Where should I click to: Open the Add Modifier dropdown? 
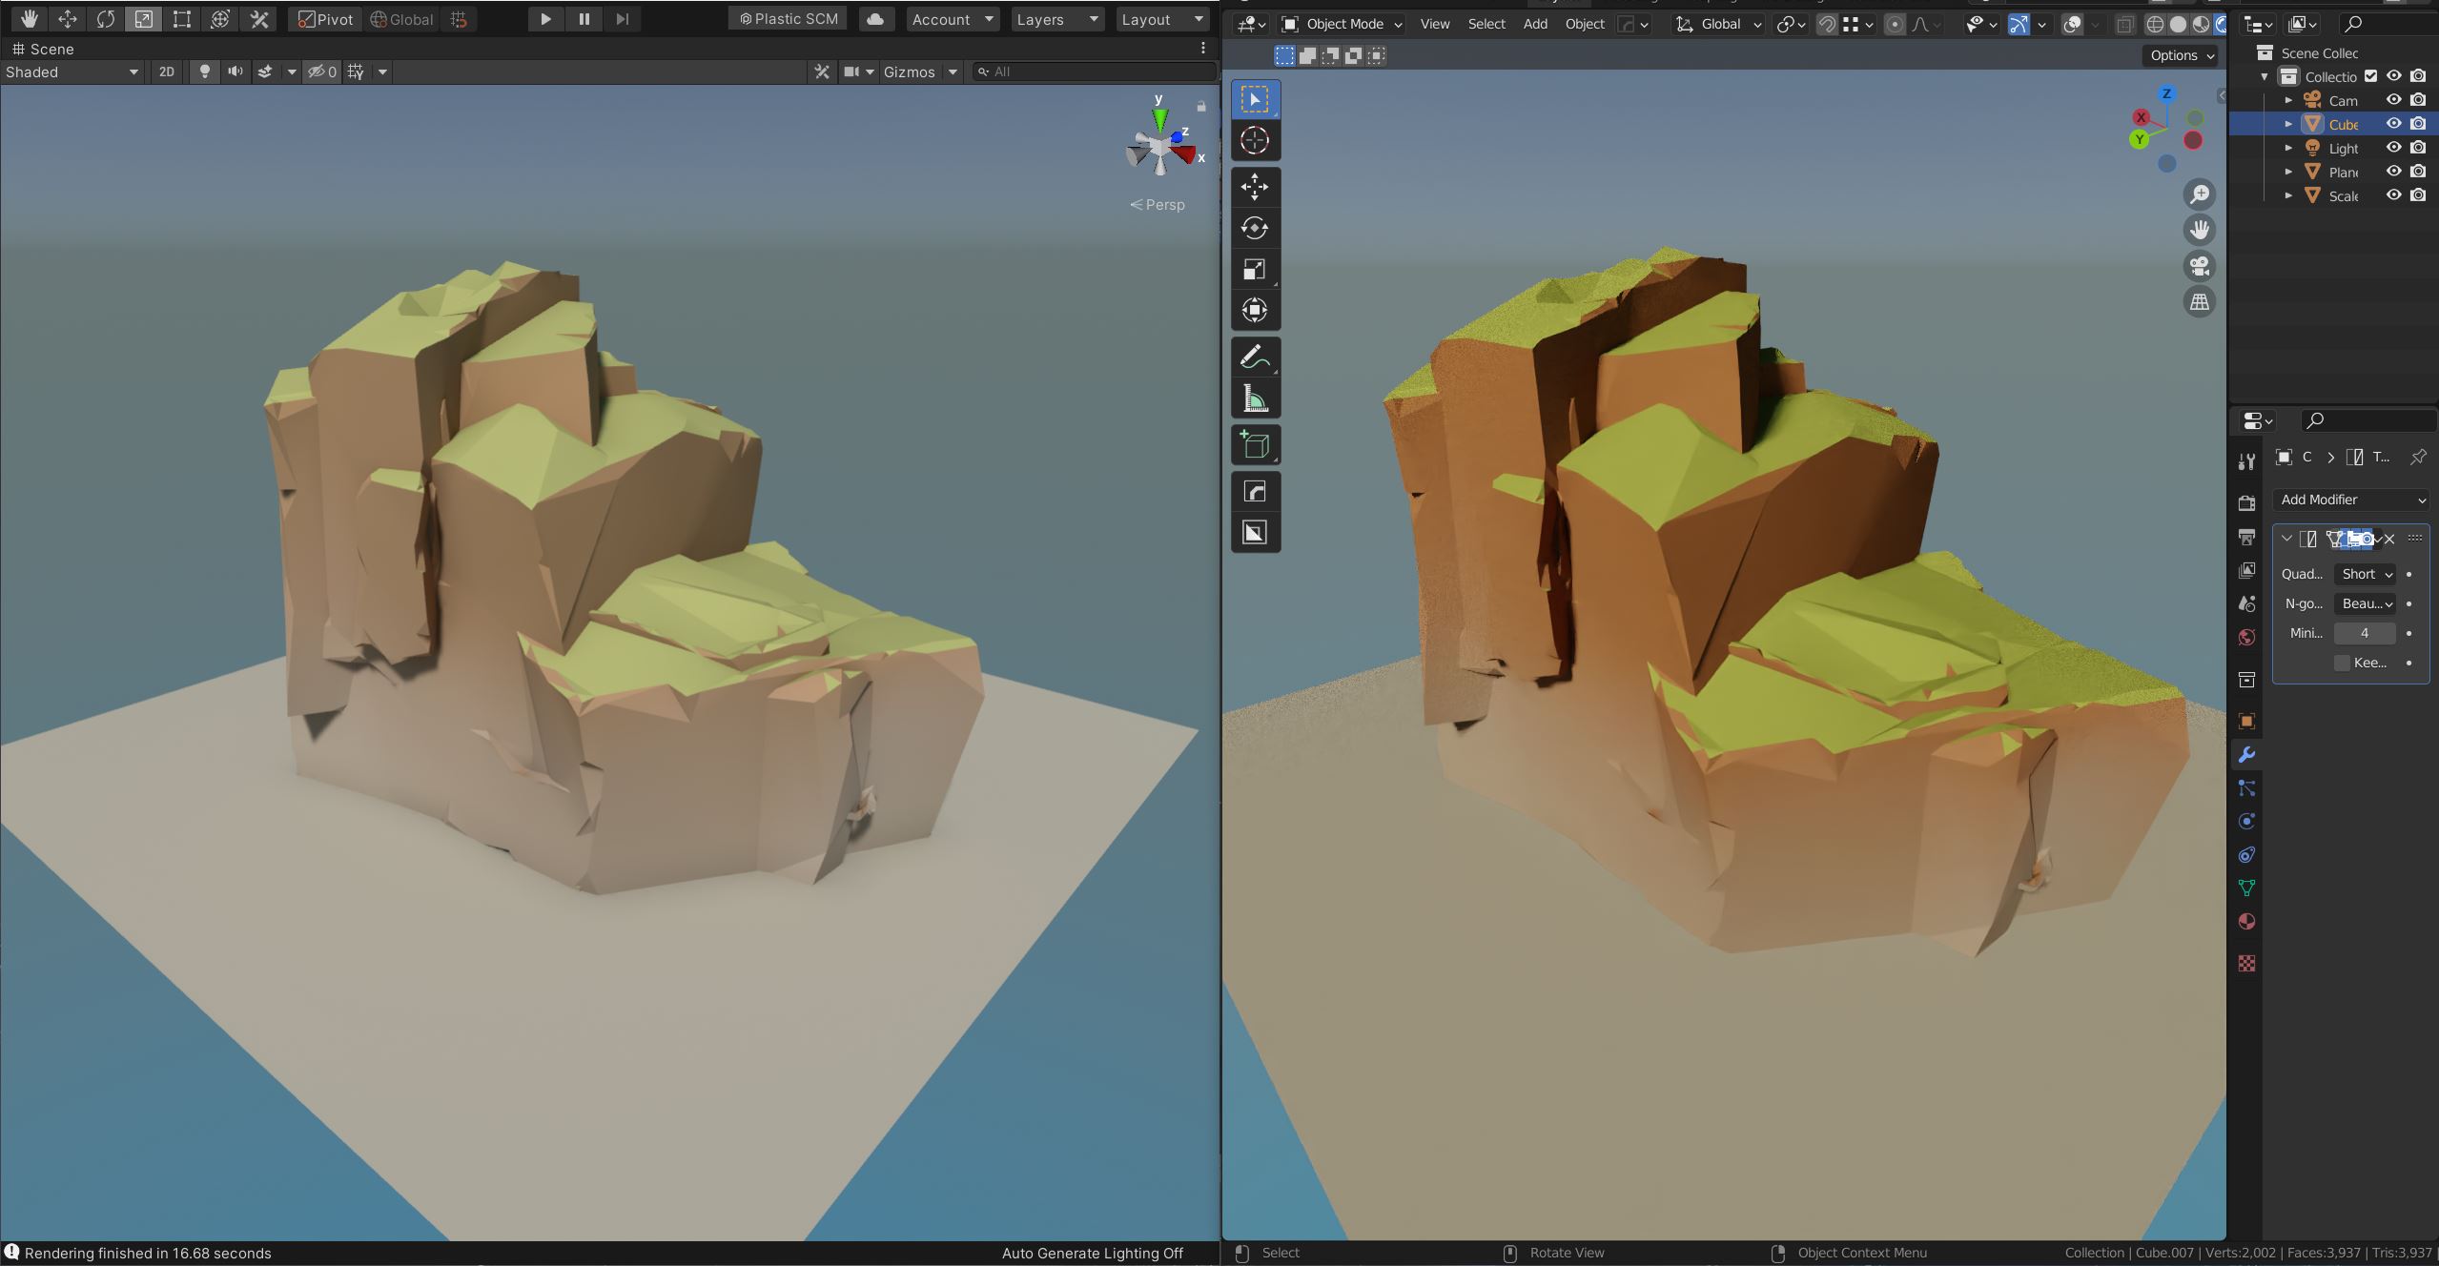click(x=2351, y=500)
